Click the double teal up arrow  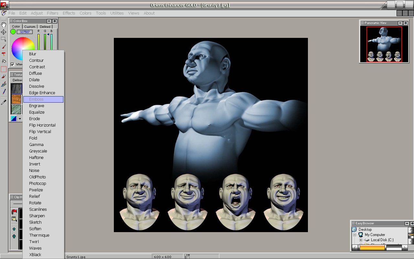(14, 236)
